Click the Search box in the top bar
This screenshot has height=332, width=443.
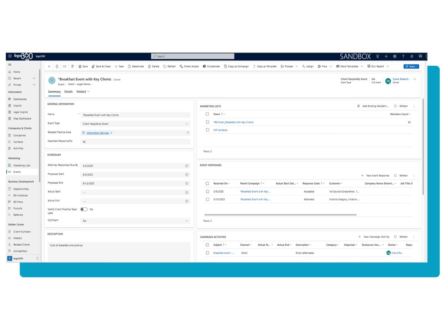(193, 56)
